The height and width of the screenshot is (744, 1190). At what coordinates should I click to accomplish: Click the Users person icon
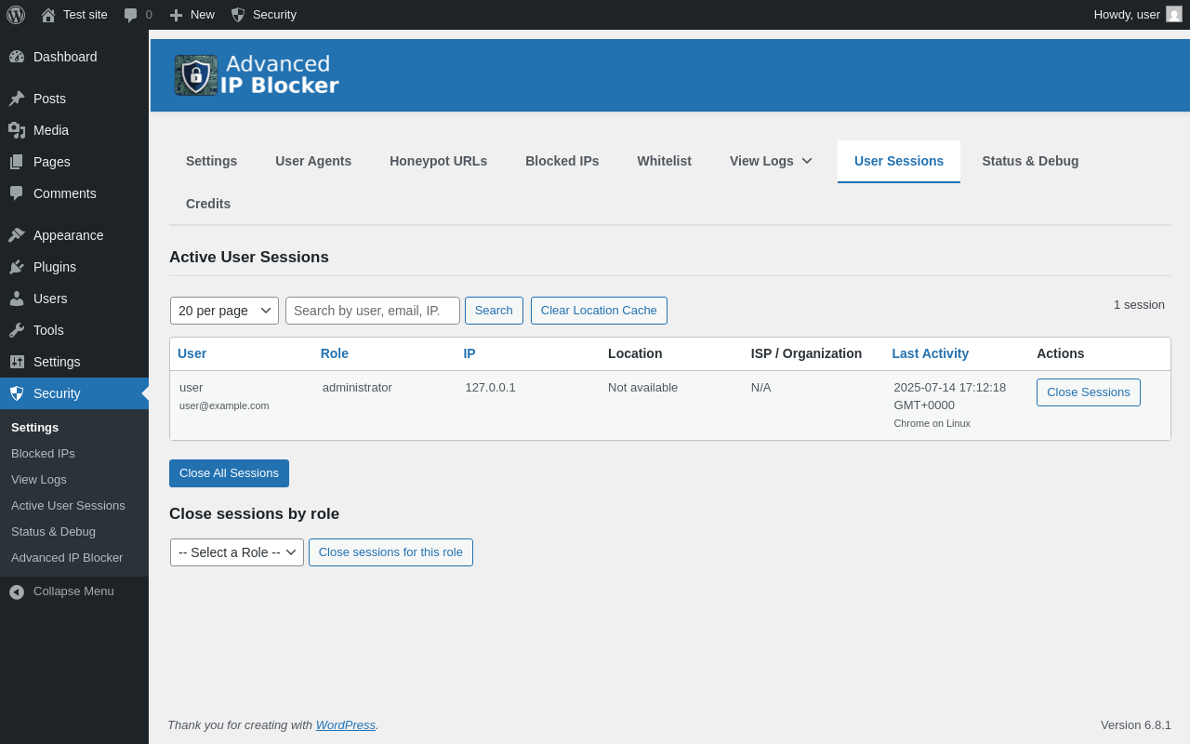pyautogui.click(x=17, y=299)
